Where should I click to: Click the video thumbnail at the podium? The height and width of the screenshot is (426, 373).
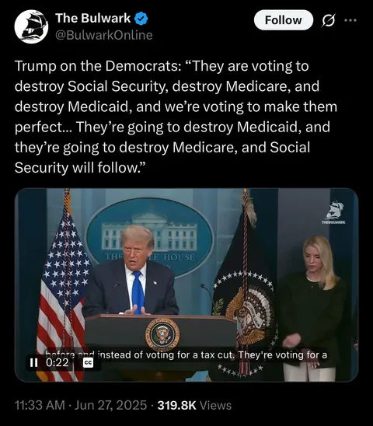tap(186, 285)
